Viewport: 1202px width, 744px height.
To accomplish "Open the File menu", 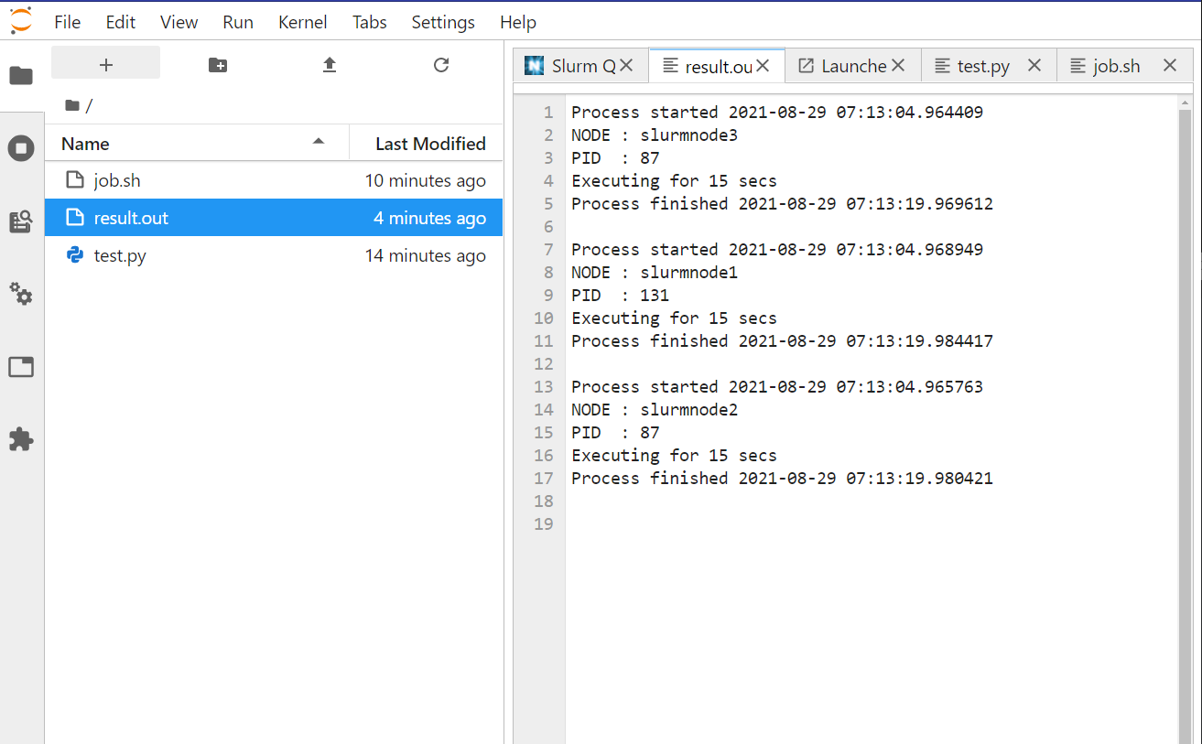I will (67, 22).
